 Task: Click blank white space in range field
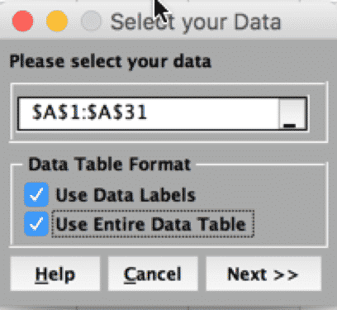click(213, 113)
